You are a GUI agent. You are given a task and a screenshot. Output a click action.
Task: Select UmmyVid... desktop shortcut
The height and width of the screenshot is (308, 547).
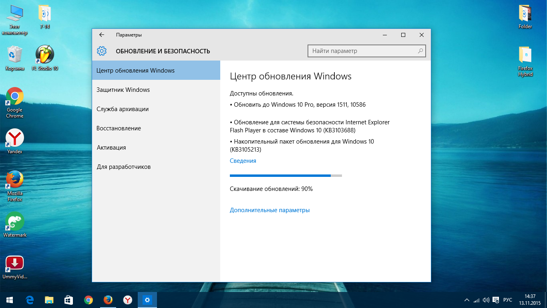tap(15, 267)
